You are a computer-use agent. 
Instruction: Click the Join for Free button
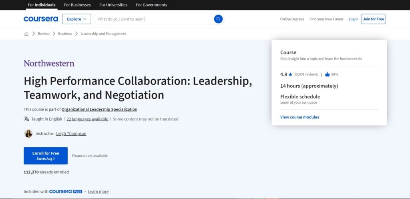click(x=373, y=19)
